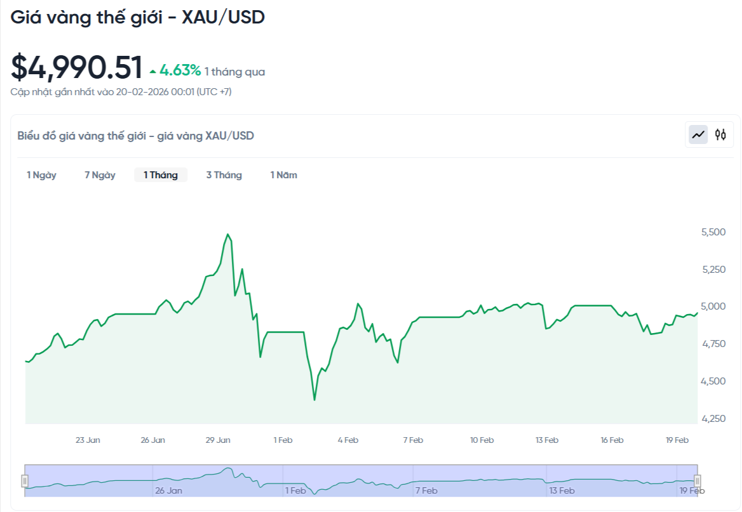Screen dimensions: 742x512
Task: Click the left handle of the range selector
Action: (25, 481)
